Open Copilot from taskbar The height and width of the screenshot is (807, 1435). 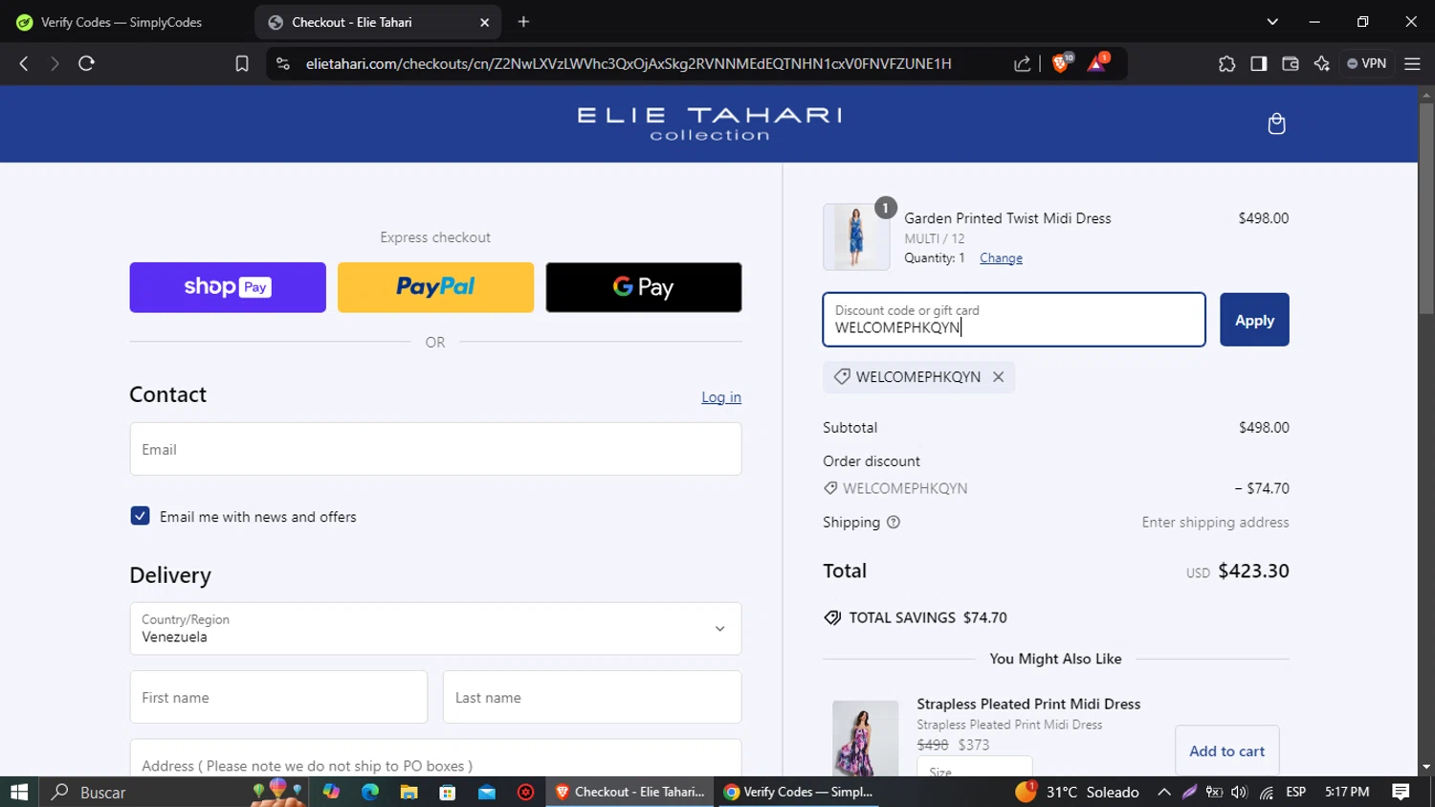[x=331, y=792]
